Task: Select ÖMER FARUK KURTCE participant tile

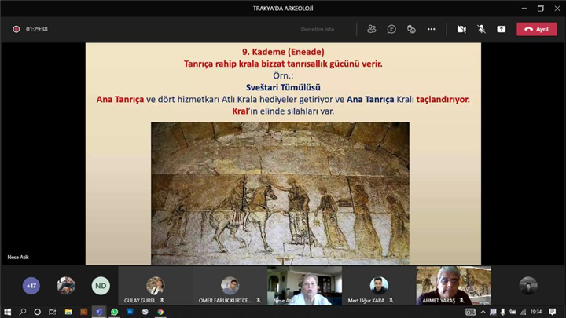Action: click(230, 286)
